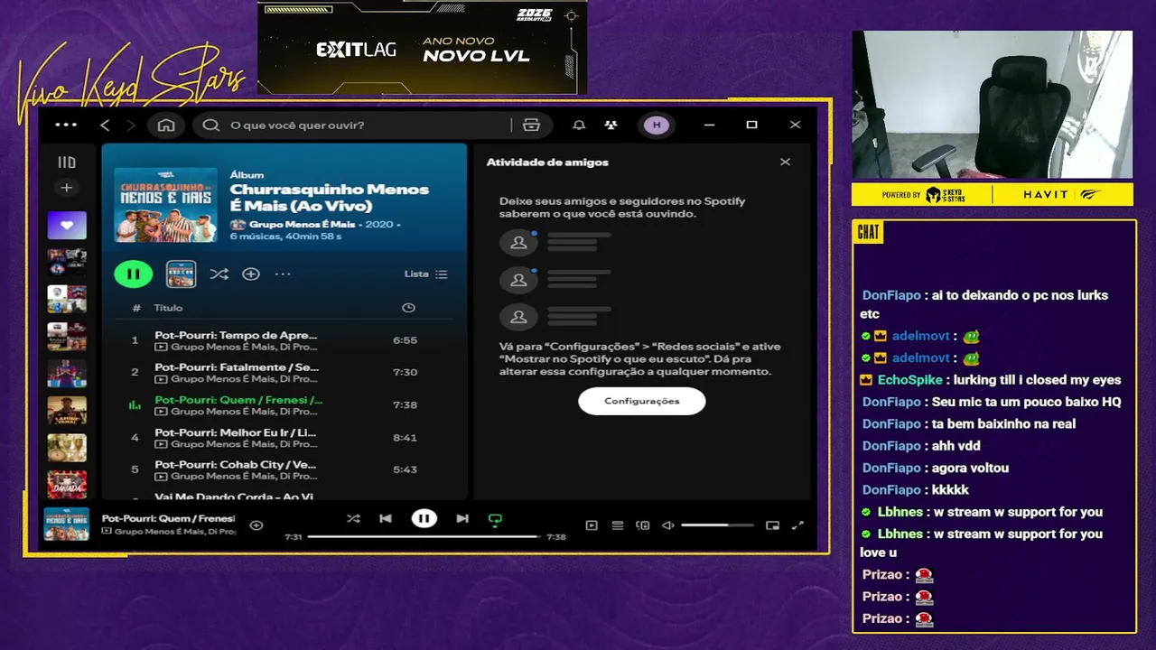Image resolution: width=1156 pixels, height=650 pixels.
Task: Open the mini player
Action: click(772, 525)
